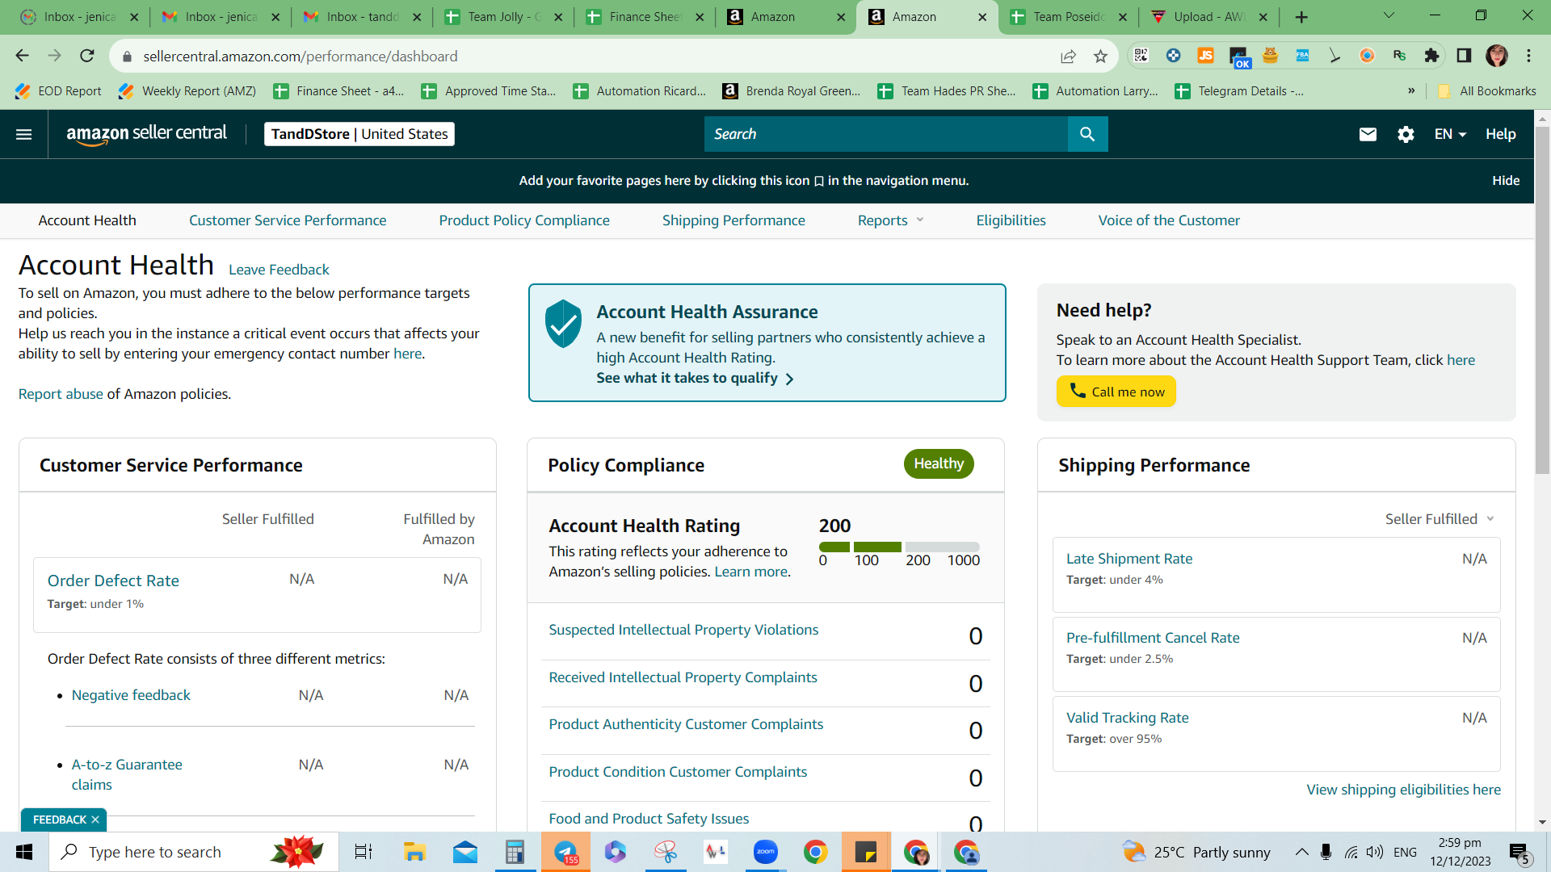Screen dimensions: 1551x872
Task: Click the Account Health Assurance shield icon
Action: click(x=563, y=324)
